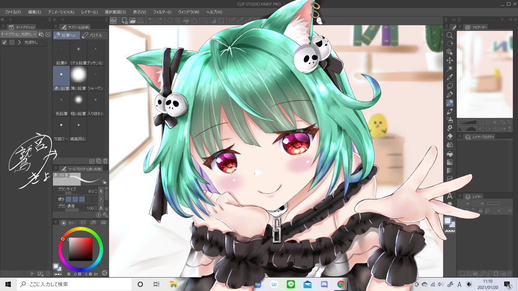Open the フィルター(I) menu
The height and width of the screenshot is (291, 518).
(x=162, y=12)
